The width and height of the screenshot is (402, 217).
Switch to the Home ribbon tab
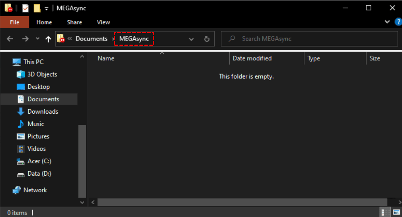[x=44, y=22]
